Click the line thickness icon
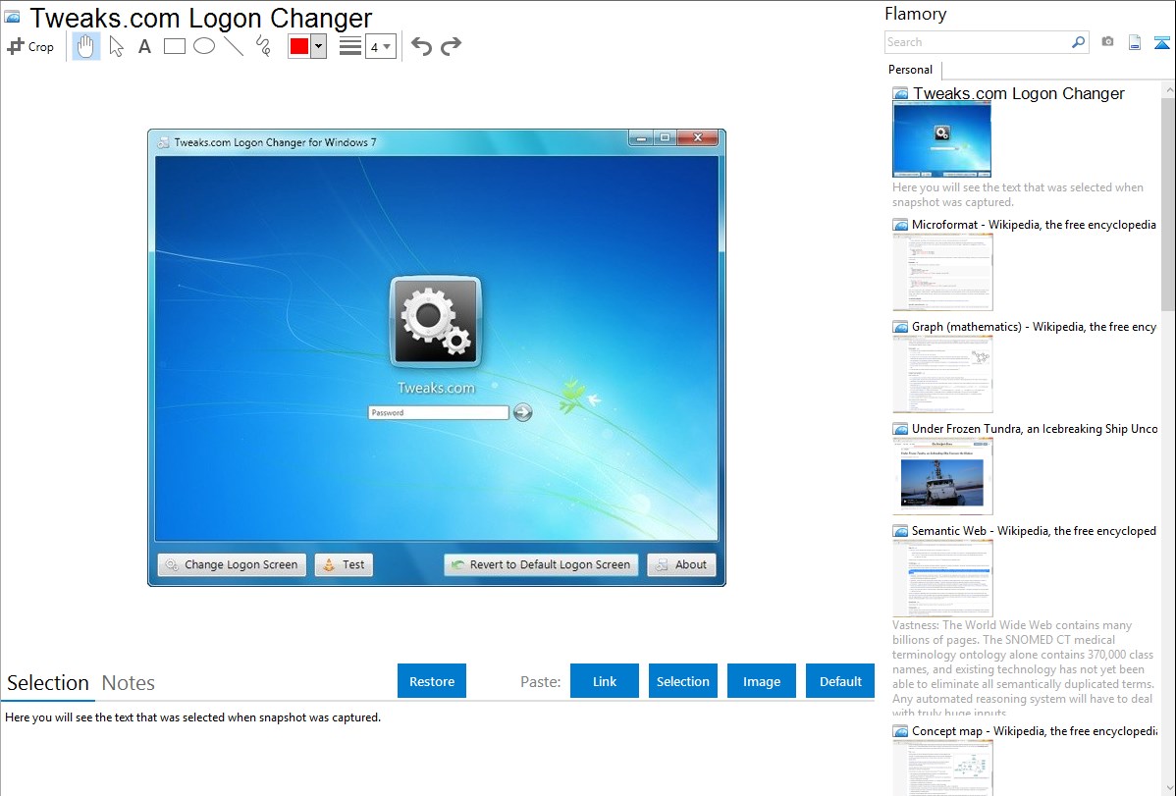Image resolution: width=1176 pixels, height=796 pixels. 350,46
